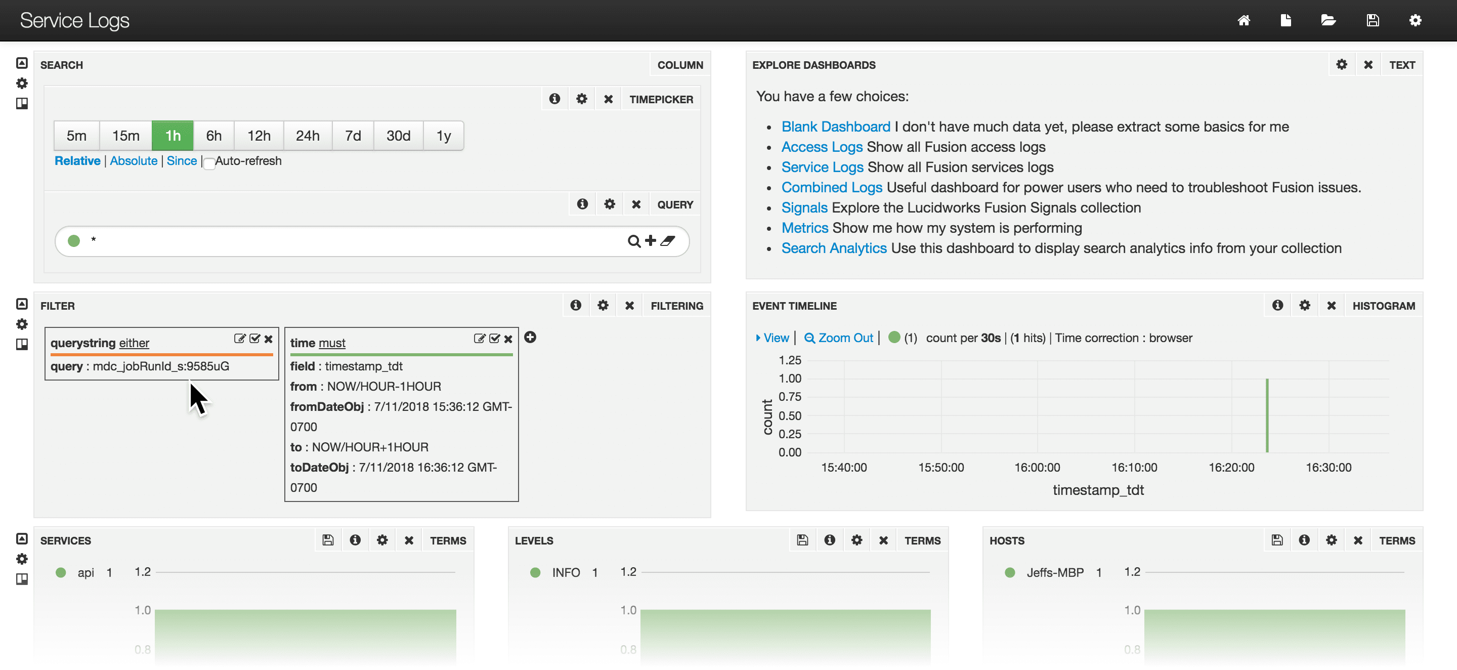Edit the time filter
The image size is (1457, 670).
tap(480, 339)
